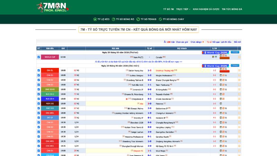Image resolution: width=277 pixels, height=156 pixels.
Task: Uncheck the CHA D1 Suzhou Dongwu checkbox
Action: (x=39, y=75)
